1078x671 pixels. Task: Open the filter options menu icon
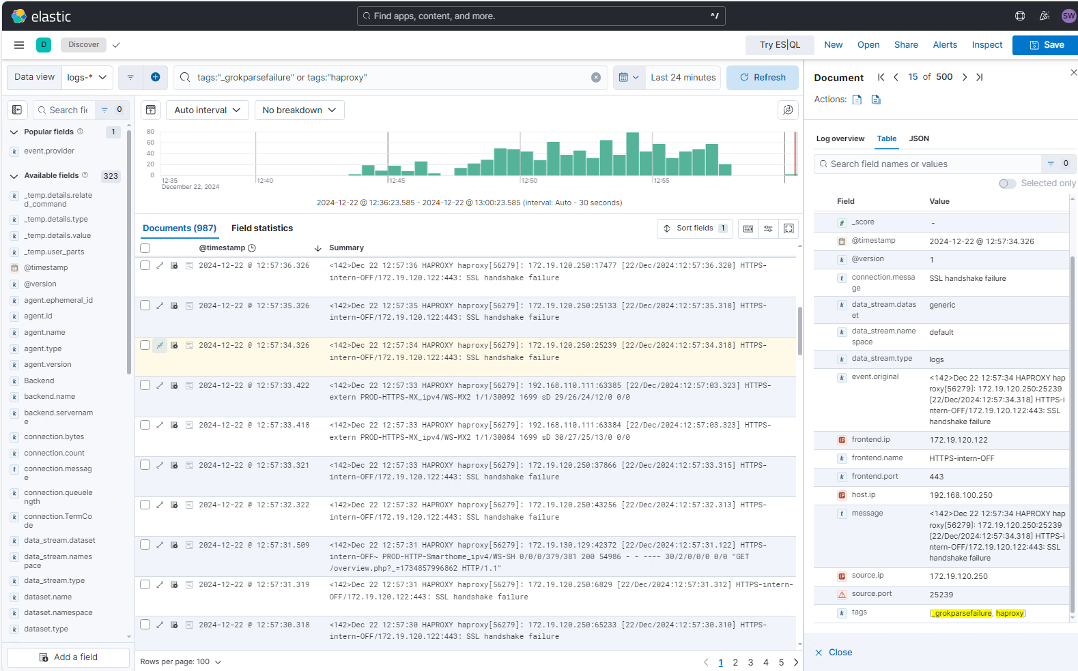tap(130, 78)
